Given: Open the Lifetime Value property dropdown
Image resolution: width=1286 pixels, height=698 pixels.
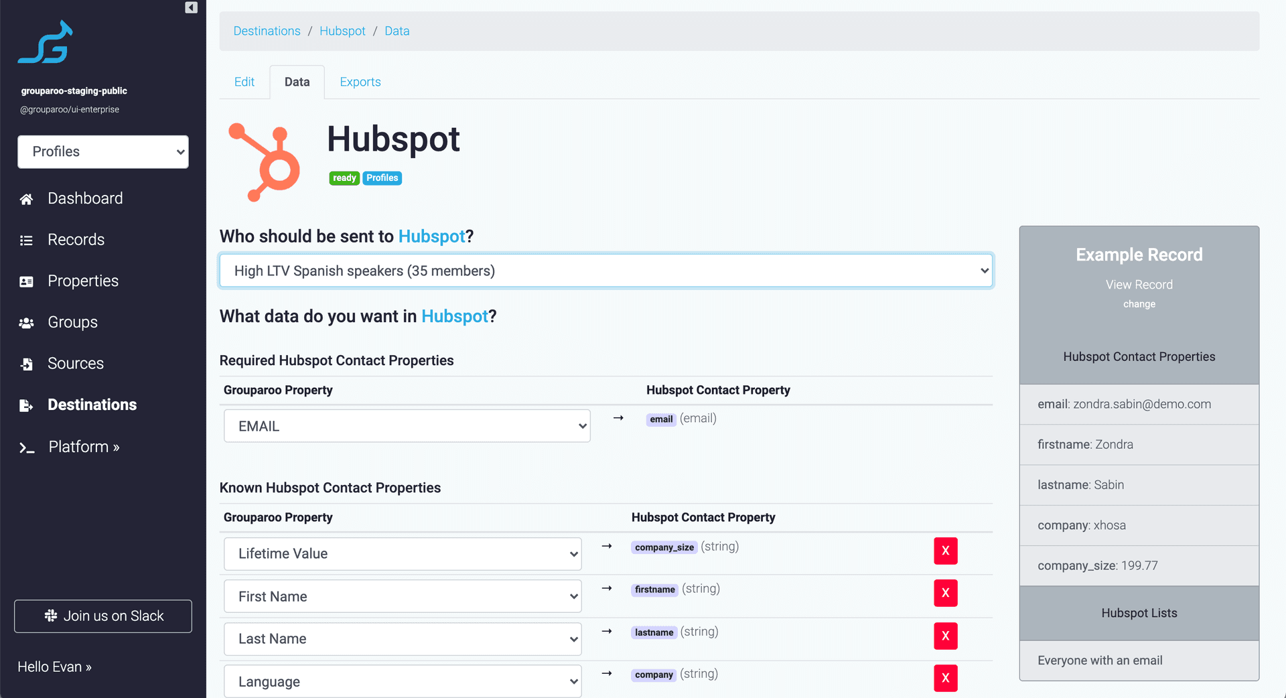Looking at the screenshot, I should click(403, 554).
